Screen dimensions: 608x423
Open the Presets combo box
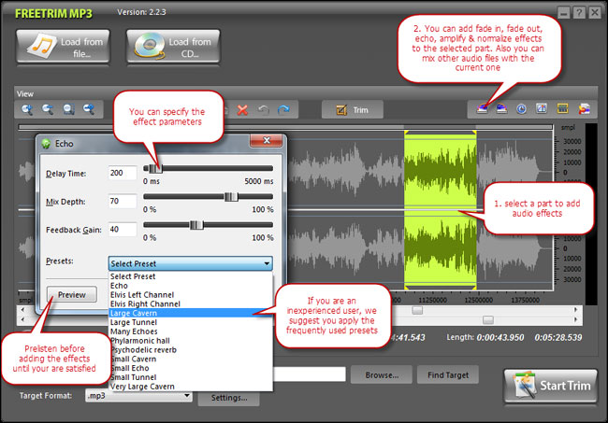[191, 263]
